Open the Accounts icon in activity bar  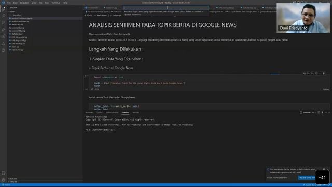point(4,173)
